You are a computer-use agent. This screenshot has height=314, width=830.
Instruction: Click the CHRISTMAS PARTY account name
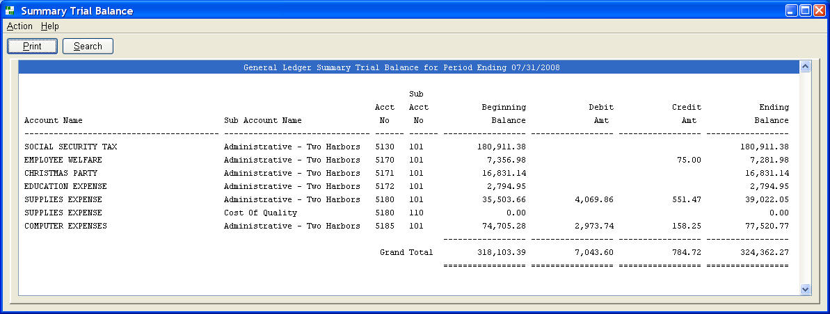click(61, 174)
